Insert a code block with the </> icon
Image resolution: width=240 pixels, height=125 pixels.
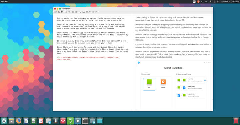tap(90, 12)
